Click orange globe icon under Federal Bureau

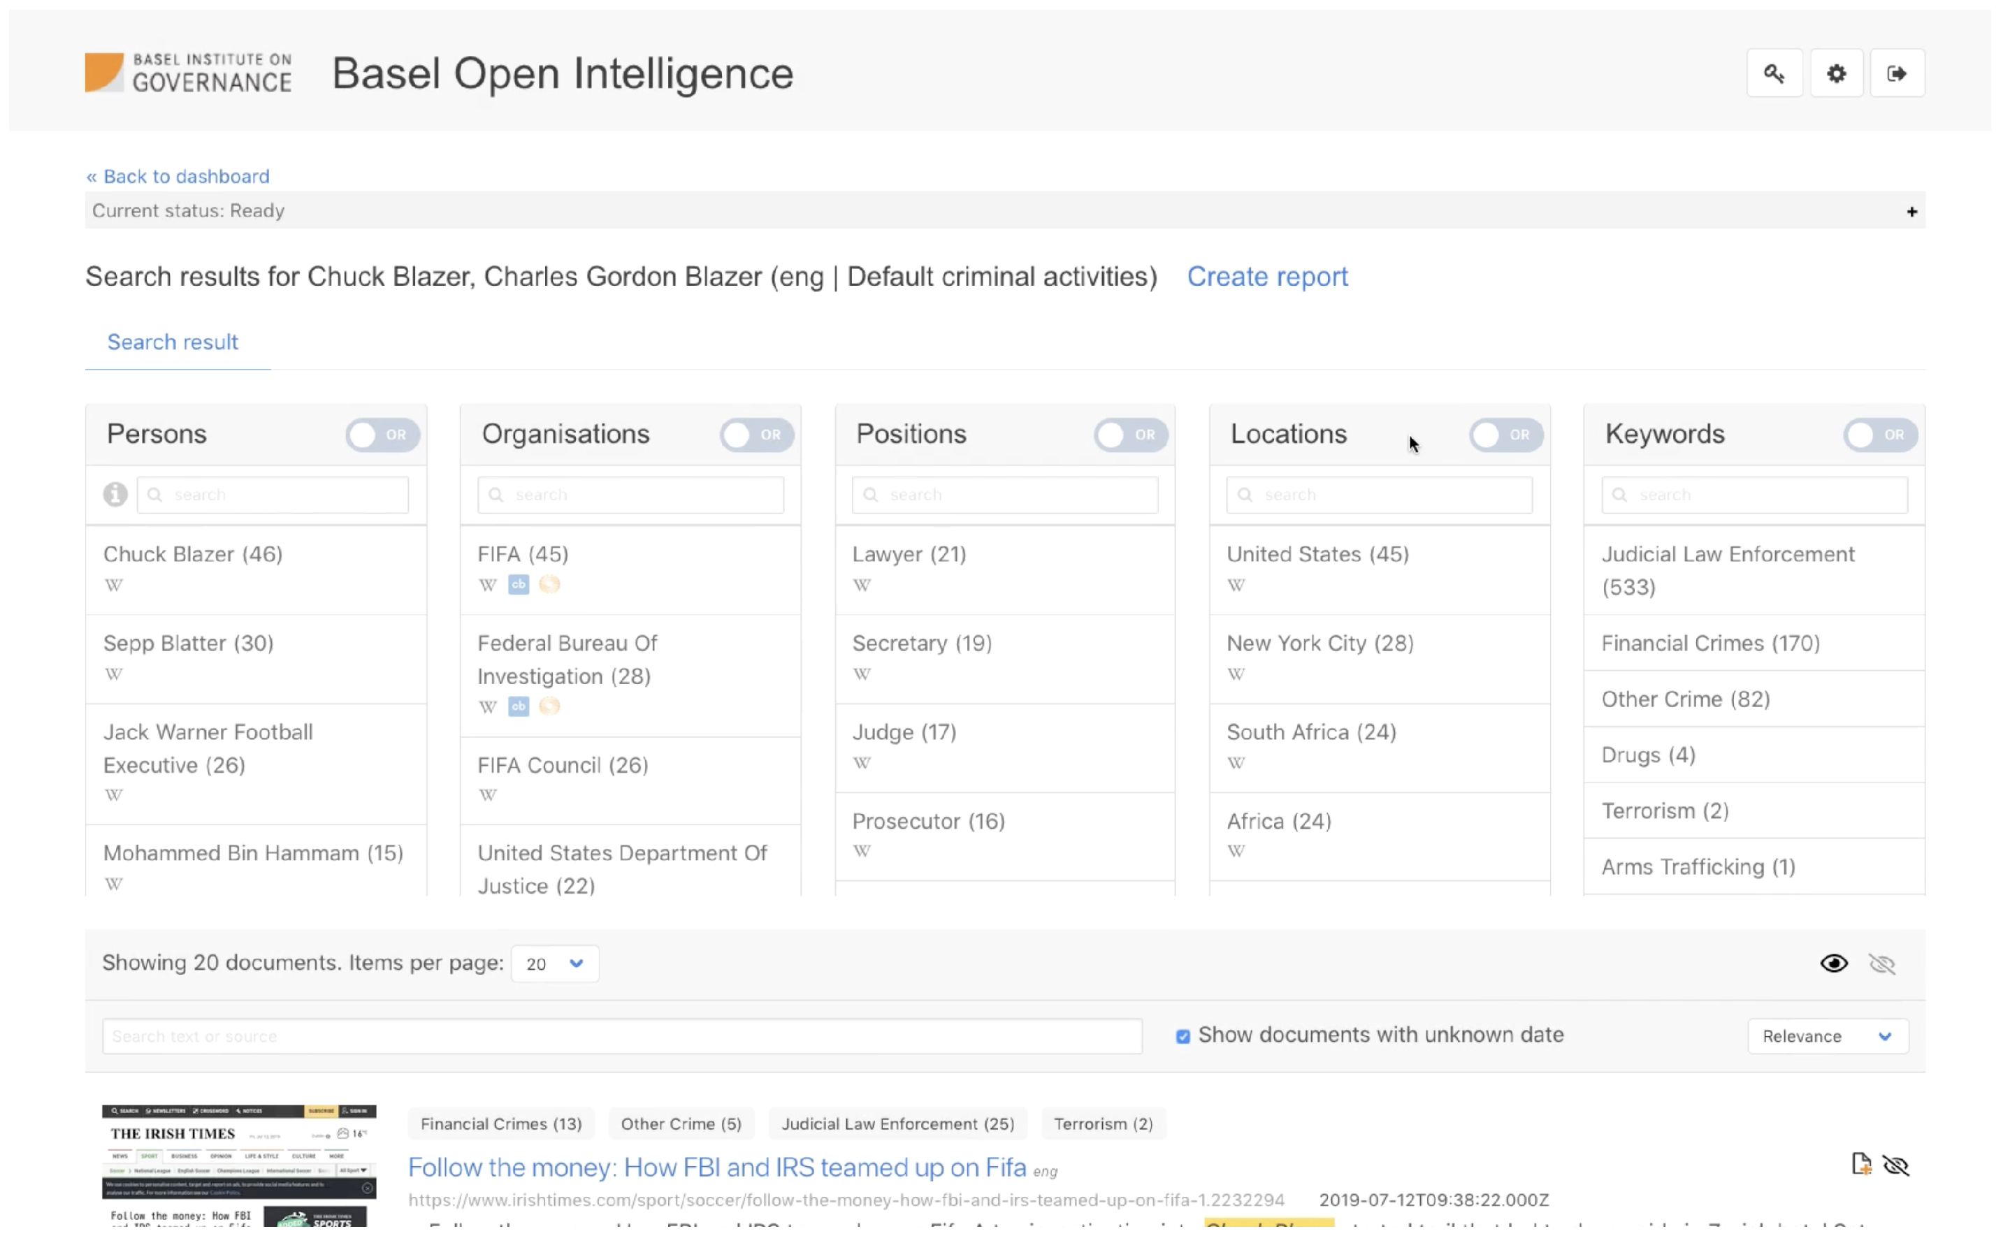coord(549,706)
